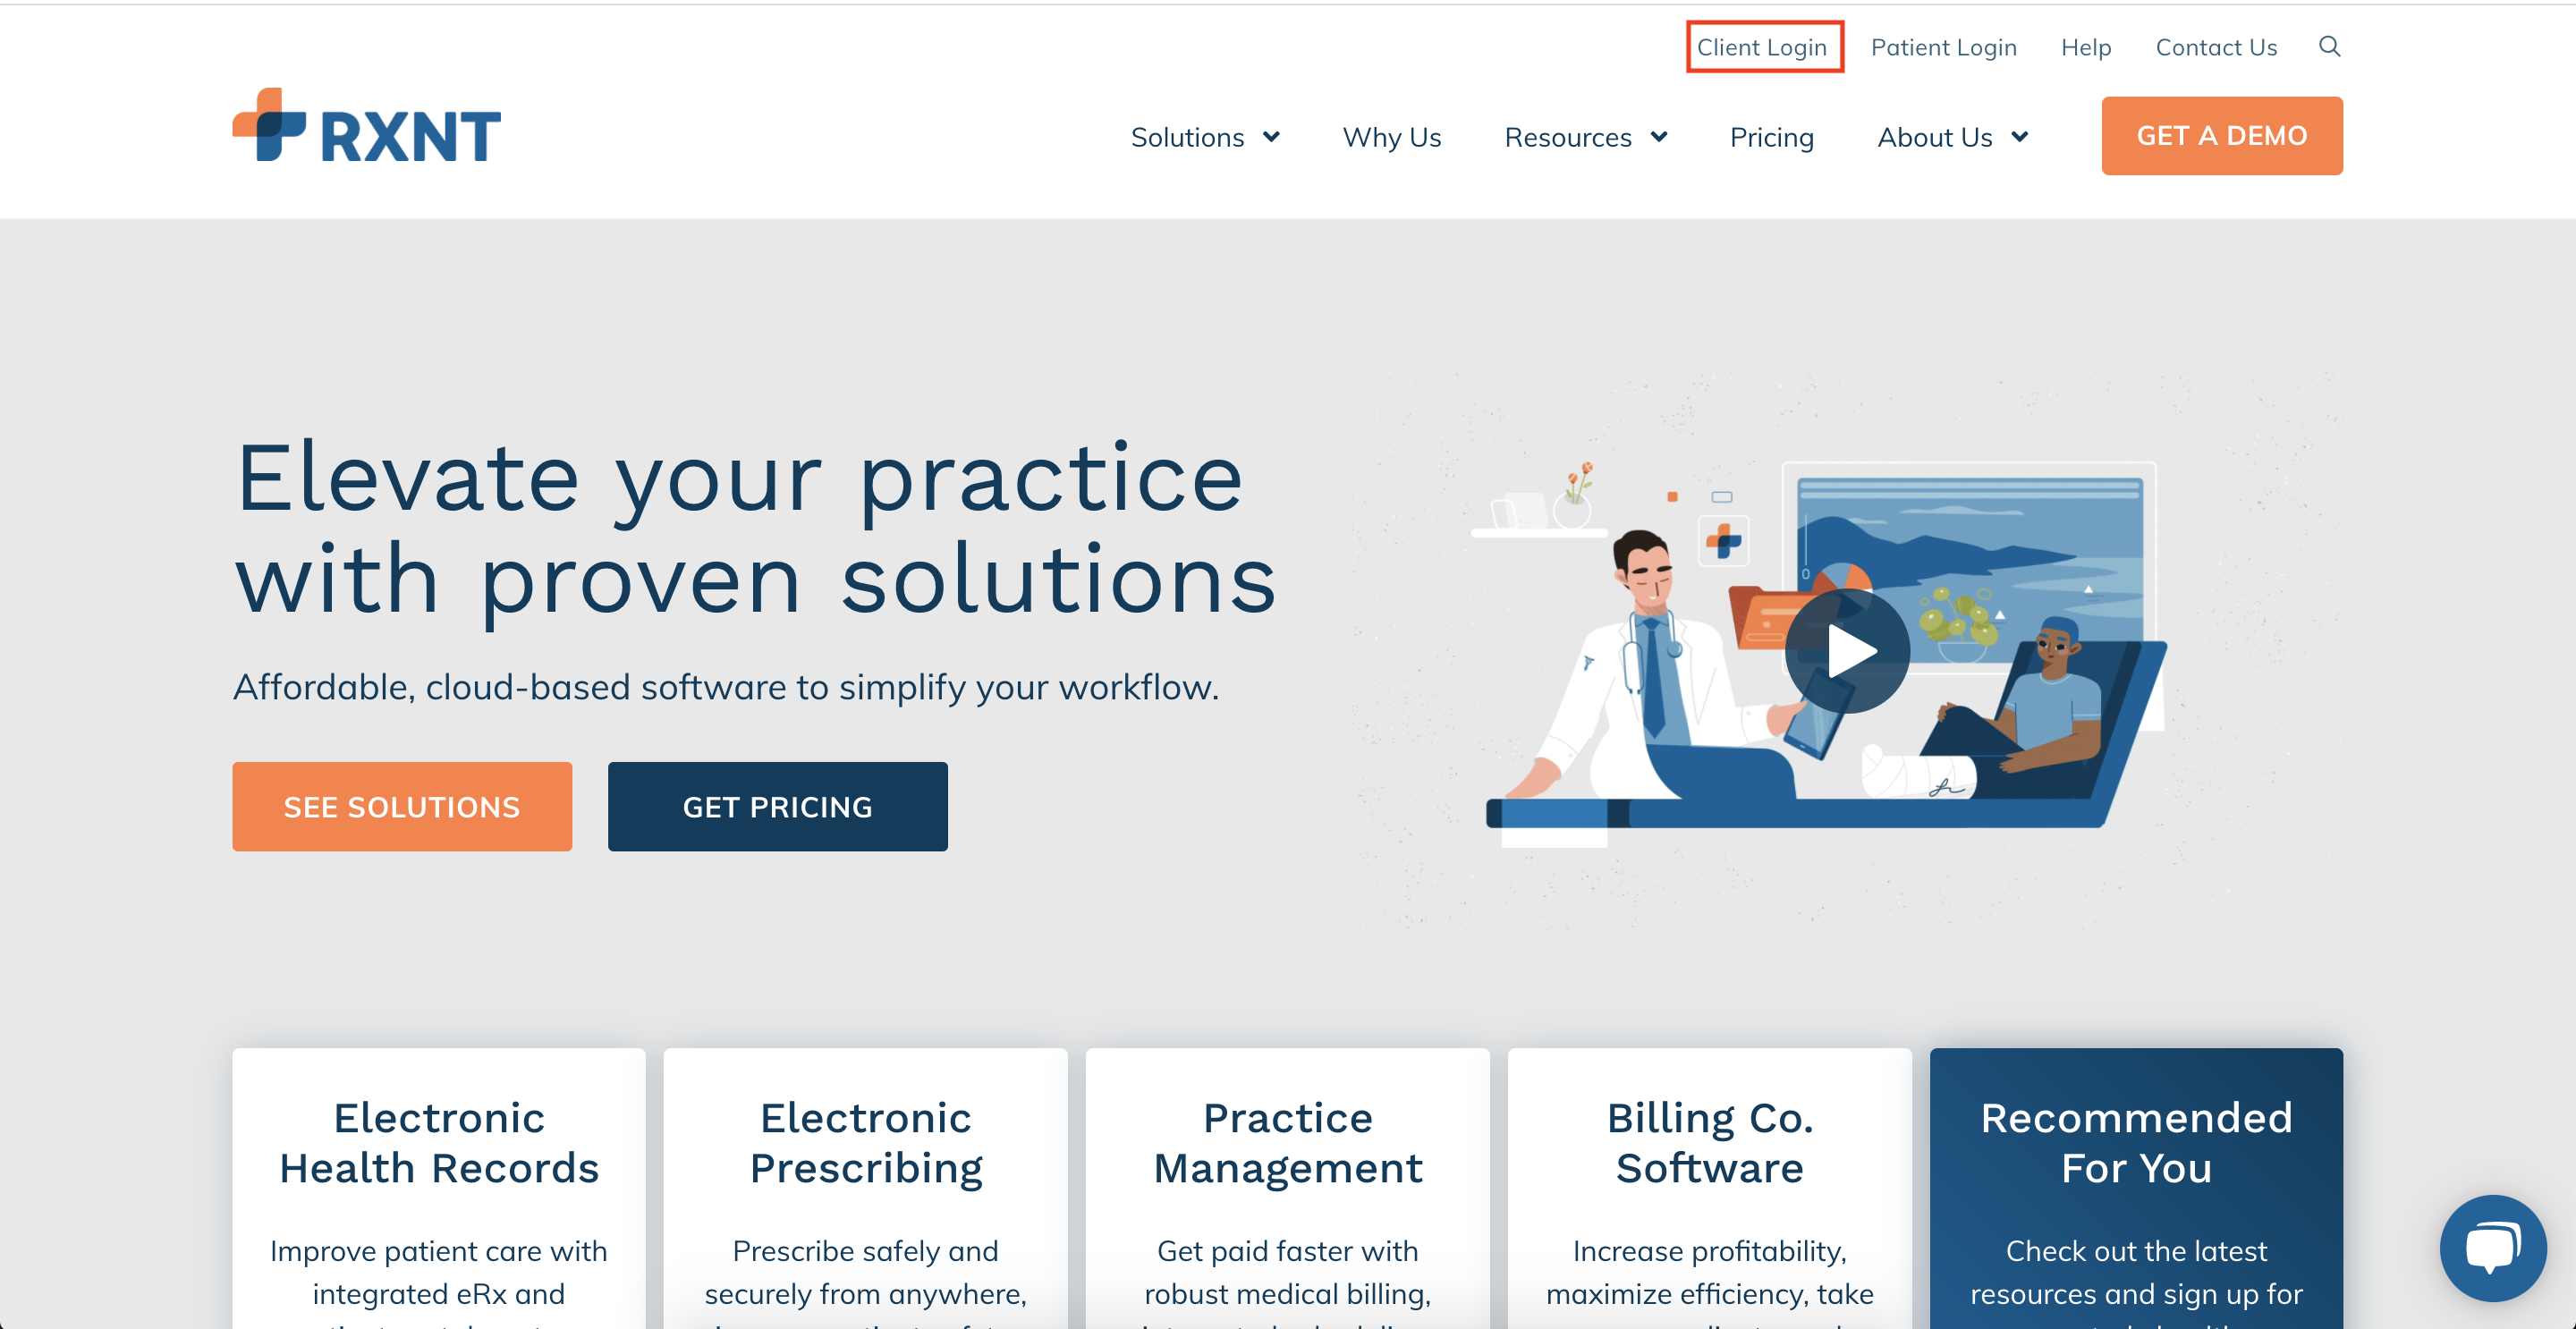Image resolution: width=2576 pixels, height=1329 pixels.
Task: Expand the Solutions dropdown menu
Action: pos(1203,136)
